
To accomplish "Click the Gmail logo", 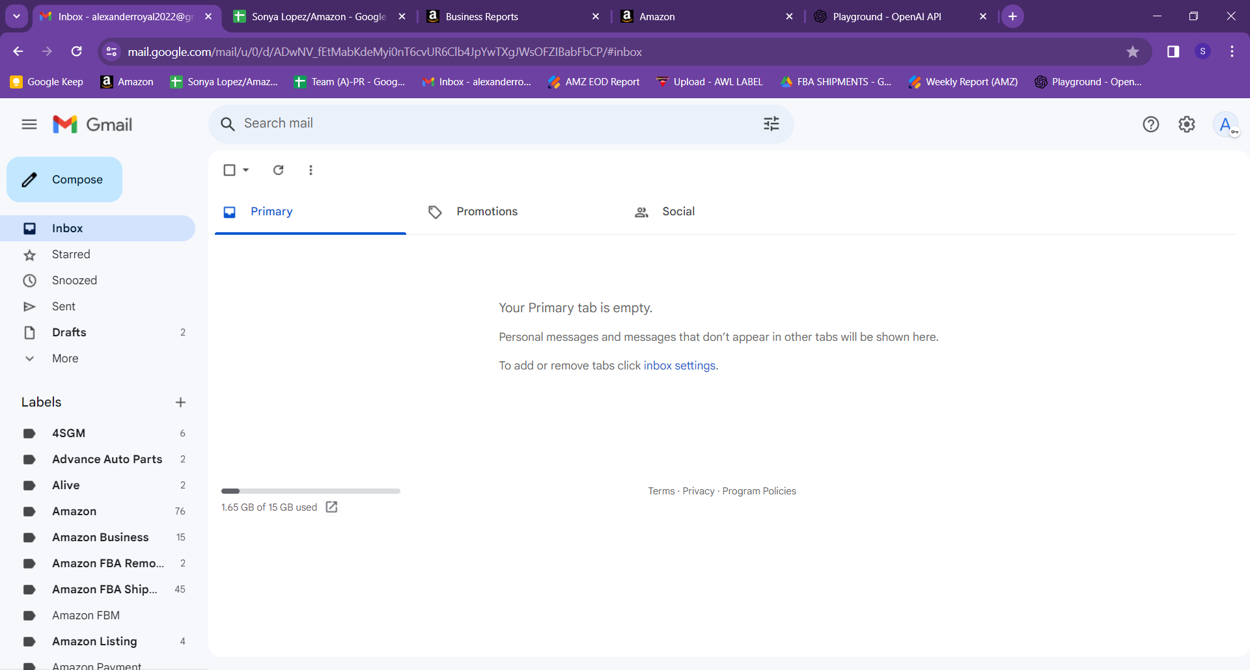I will [92, 124].
